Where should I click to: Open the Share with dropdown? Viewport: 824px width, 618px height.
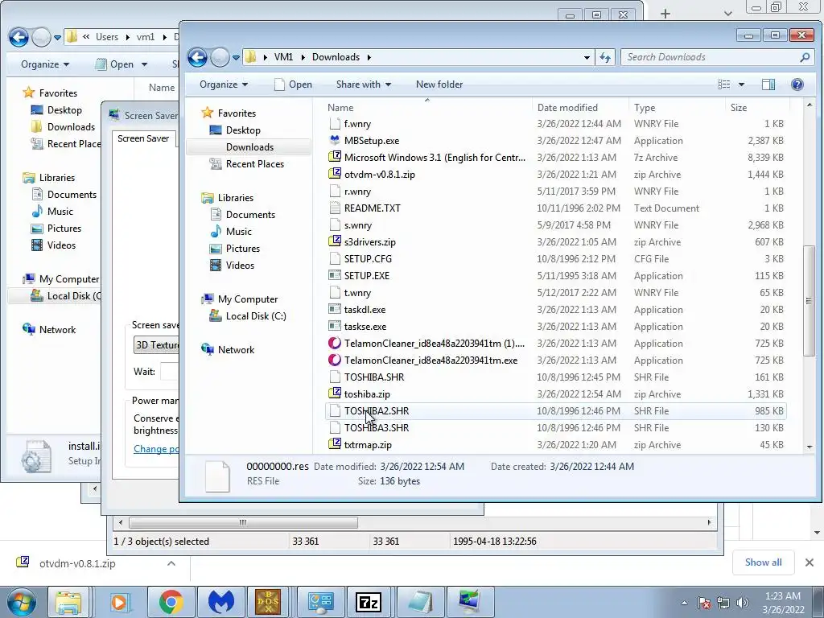tap(363, 84)
